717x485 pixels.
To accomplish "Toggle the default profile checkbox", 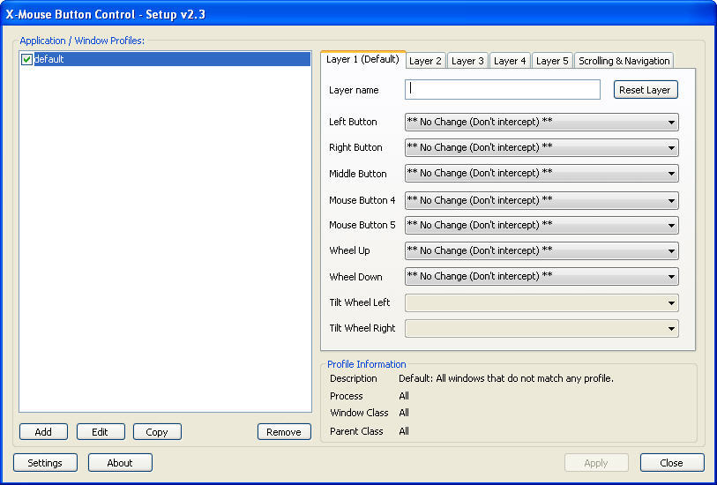I will coord(26,59).
